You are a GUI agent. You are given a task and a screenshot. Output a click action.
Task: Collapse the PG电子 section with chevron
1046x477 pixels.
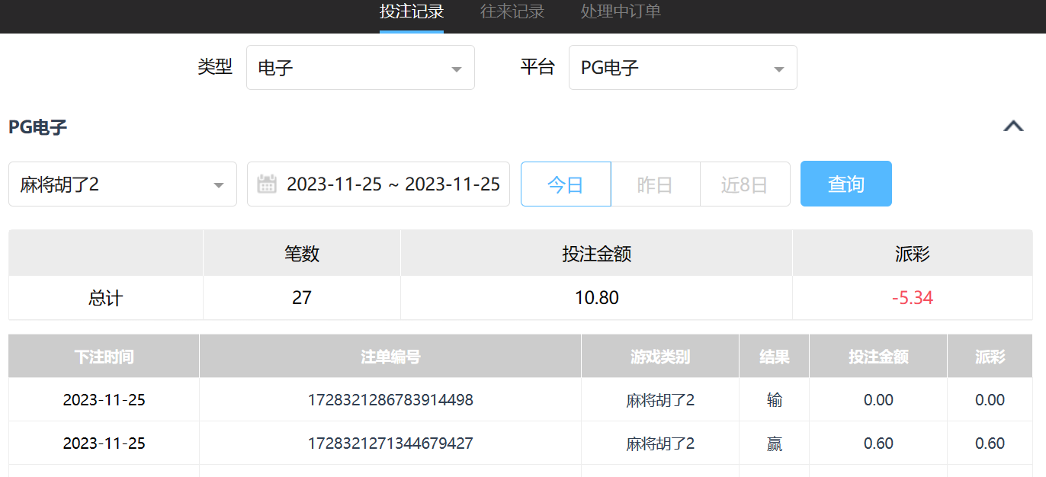[x=1013, y=126]
